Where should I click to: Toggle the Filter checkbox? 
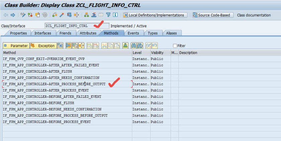pyautogui.click(x=175, y=46)
